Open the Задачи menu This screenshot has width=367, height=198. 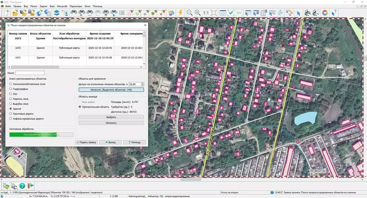pyautogui.click(x=44, y=6)
